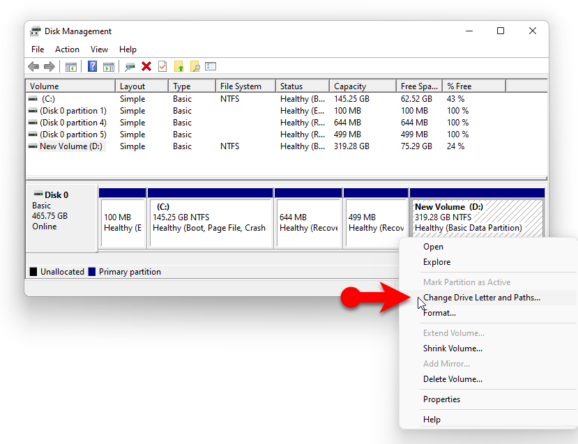This screenshot has width=578, height=444.
Task: Click the Rescan/Connect disk magnifier icon
Action: click(x=130, y=67)
